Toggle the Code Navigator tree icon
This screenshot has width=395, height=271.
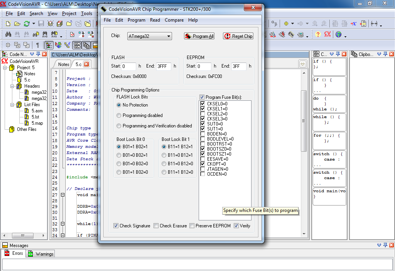point(49,45)
